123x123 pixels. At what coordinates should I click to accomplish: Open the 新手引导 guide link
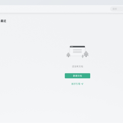77,84
